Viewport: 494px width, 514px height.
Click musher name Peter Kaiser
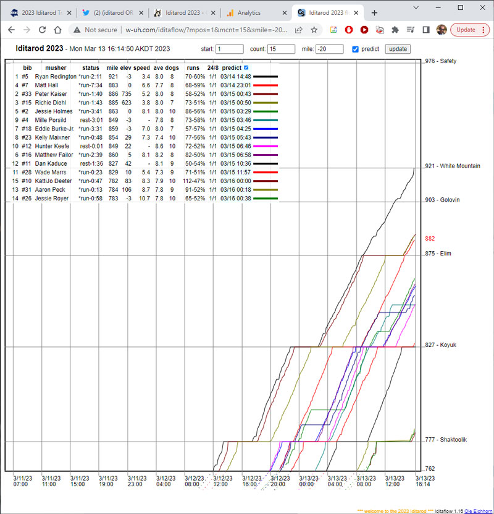[51, 94]
